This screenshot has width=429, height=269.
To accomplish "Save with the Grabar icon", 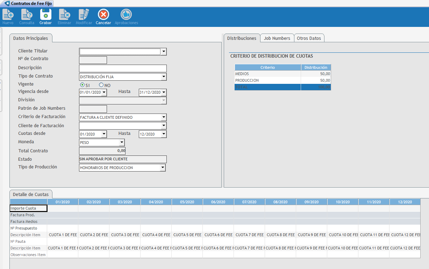I will pyautogui.click(x=45, y=15).
